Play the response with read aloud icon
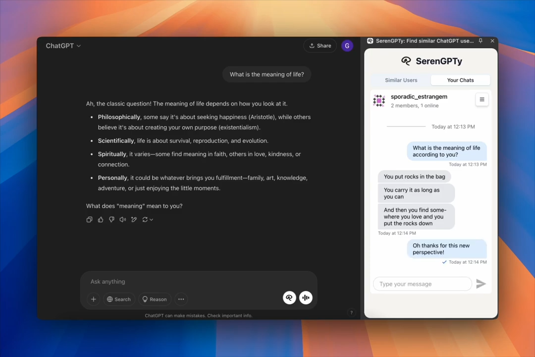This screenshot has width=535, height=357. pos(123,220)
